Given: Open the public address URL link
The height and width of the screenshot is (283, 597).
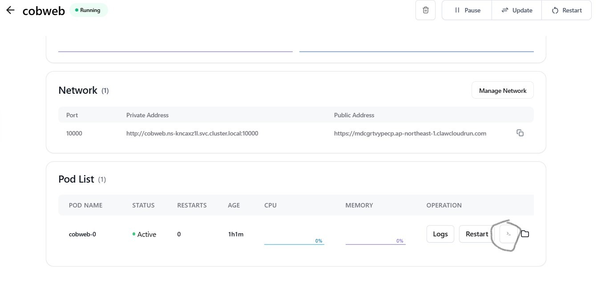Looking at the screenshot, I should point(410,133).
